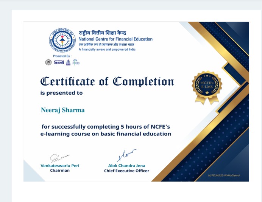Click the Chief Executive Officer title
This screenshot has width=262, height=202.
point(126,171)
